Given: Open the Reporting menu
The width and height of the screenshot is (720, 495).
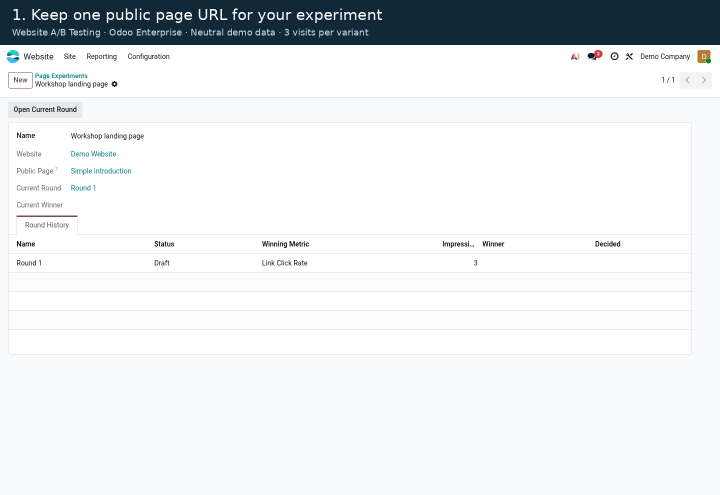Looking at the screenshot, I should click(101, 56).
